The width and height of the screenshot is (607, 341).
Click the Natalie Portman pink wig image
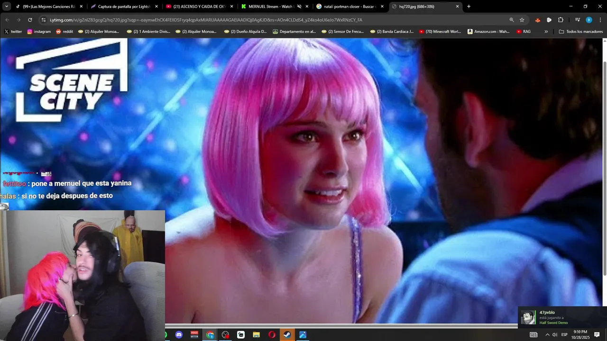(x=302, y=180)
